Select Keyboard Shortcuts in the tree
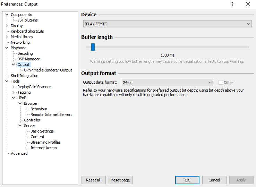Image resolution: width=256 pixels, height=187 pixels. pyautogui.click(x=27, y=31)
